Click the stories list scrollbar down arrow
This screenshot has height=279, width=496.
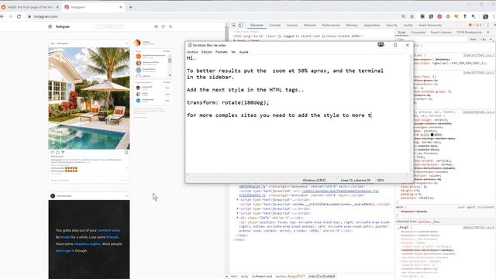coord(170,75)
